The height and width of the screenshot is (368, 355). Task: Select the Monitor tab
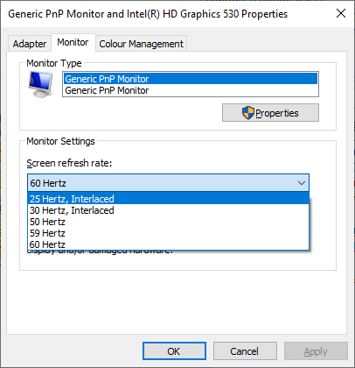(x=73, y=42)
